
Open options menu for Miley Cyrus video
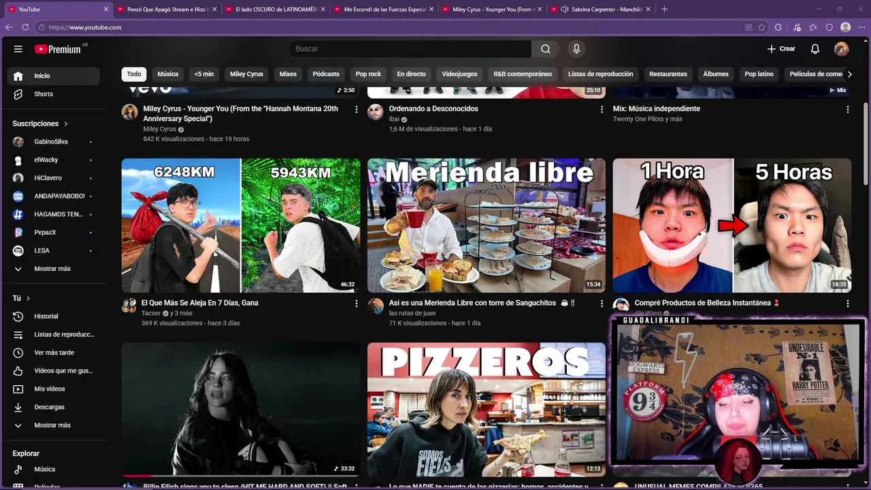coord(356,110)
